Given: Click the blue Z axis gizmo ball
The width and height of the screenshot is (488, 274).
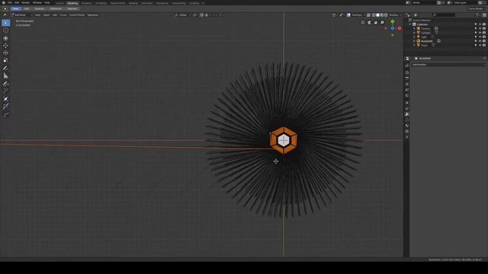Looking at the screenshot, I should tap(393, 28).
